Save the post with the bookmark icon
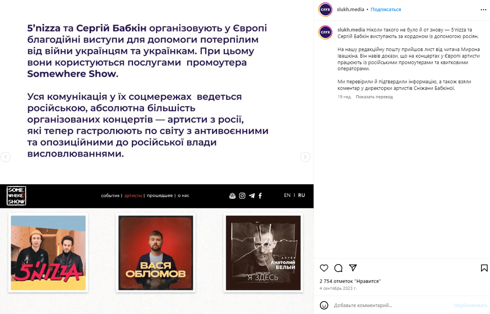Image resolution: width=490 pixels, height=314 pixels. pyautogui.click(x=484, y=268)
